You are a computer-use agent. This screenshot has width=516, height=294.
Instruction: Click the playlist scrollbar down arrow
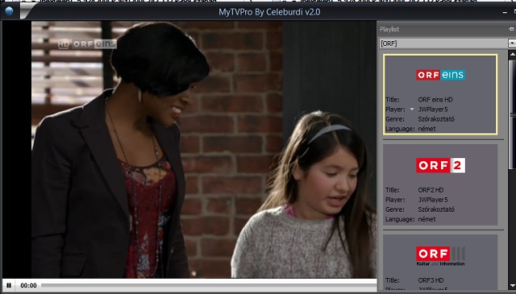point(513,285)
